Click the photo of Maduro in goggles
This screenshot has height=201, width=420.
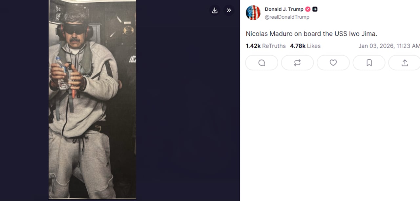92,98
